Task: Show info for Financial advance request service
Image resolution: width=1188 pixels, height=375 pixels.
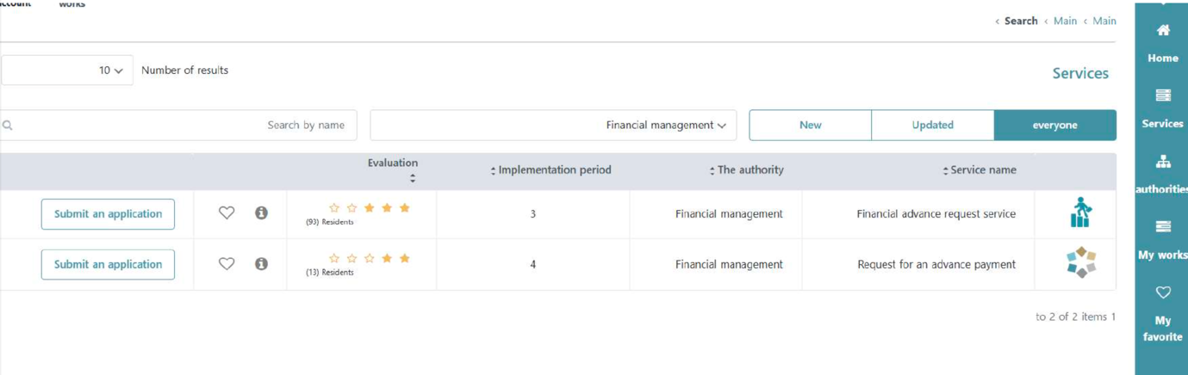Action: pos(261,213)
